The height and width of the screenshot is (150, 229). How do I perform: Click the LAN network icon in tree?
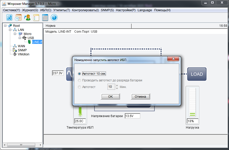tap(15, 30)
